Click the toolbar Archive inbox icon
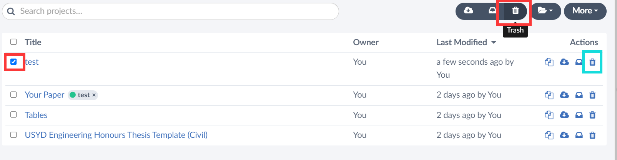The height and width of the screenshot is (160, 617). coord(492,11)
